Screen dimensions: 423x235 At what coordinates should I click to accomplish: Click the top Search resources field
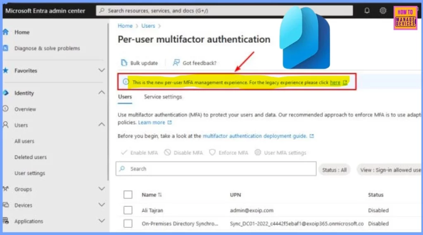pos(224,10)
